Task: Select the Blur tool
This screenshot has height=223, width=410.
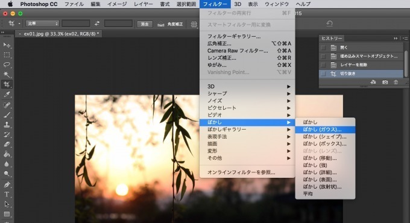Action: coord(7,164)
